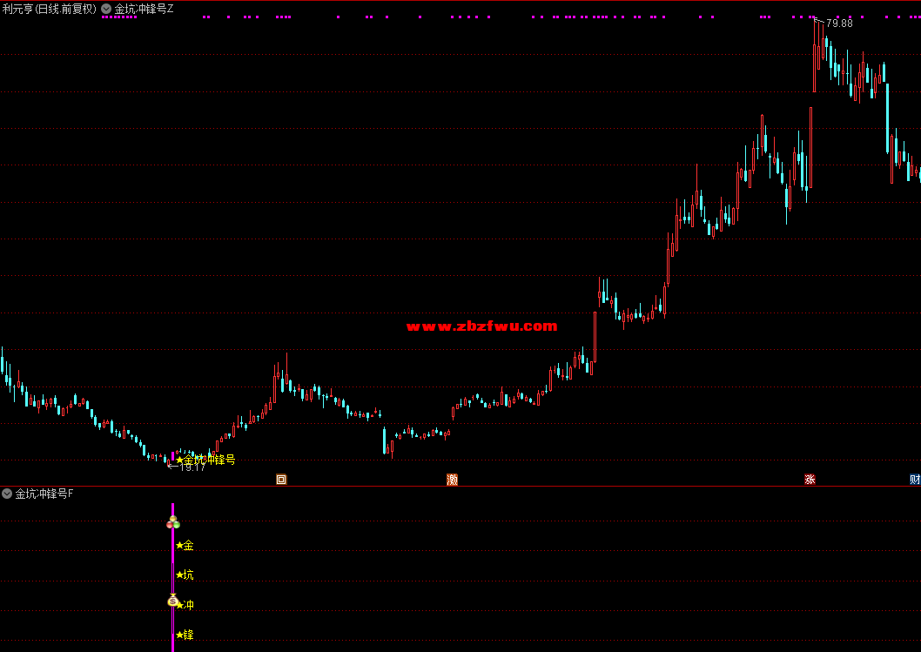This screenshot has height=652, width=921.
Task: Click the ★锋 star label in indicator panel
Action: point(185,635)
